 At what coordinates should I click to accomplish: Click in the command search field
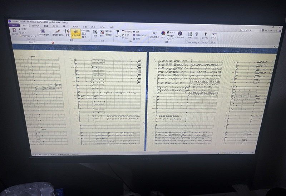(251, 30)
